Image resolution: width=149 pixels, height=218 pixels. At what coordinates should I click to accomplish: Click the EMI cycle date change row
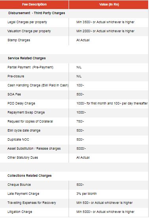tap(74, 130)
